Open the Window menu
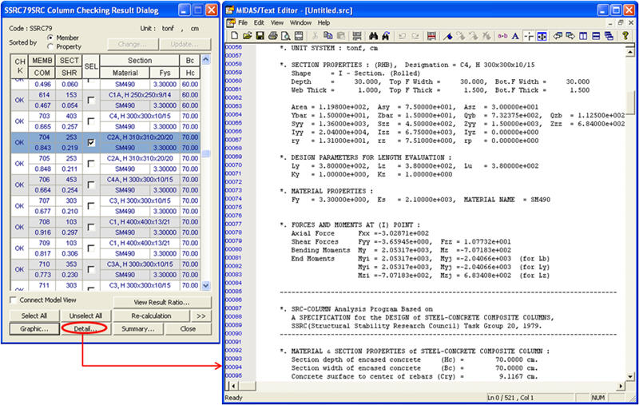The width and height of the screenshot is (639, 405). tap(300, 23)
